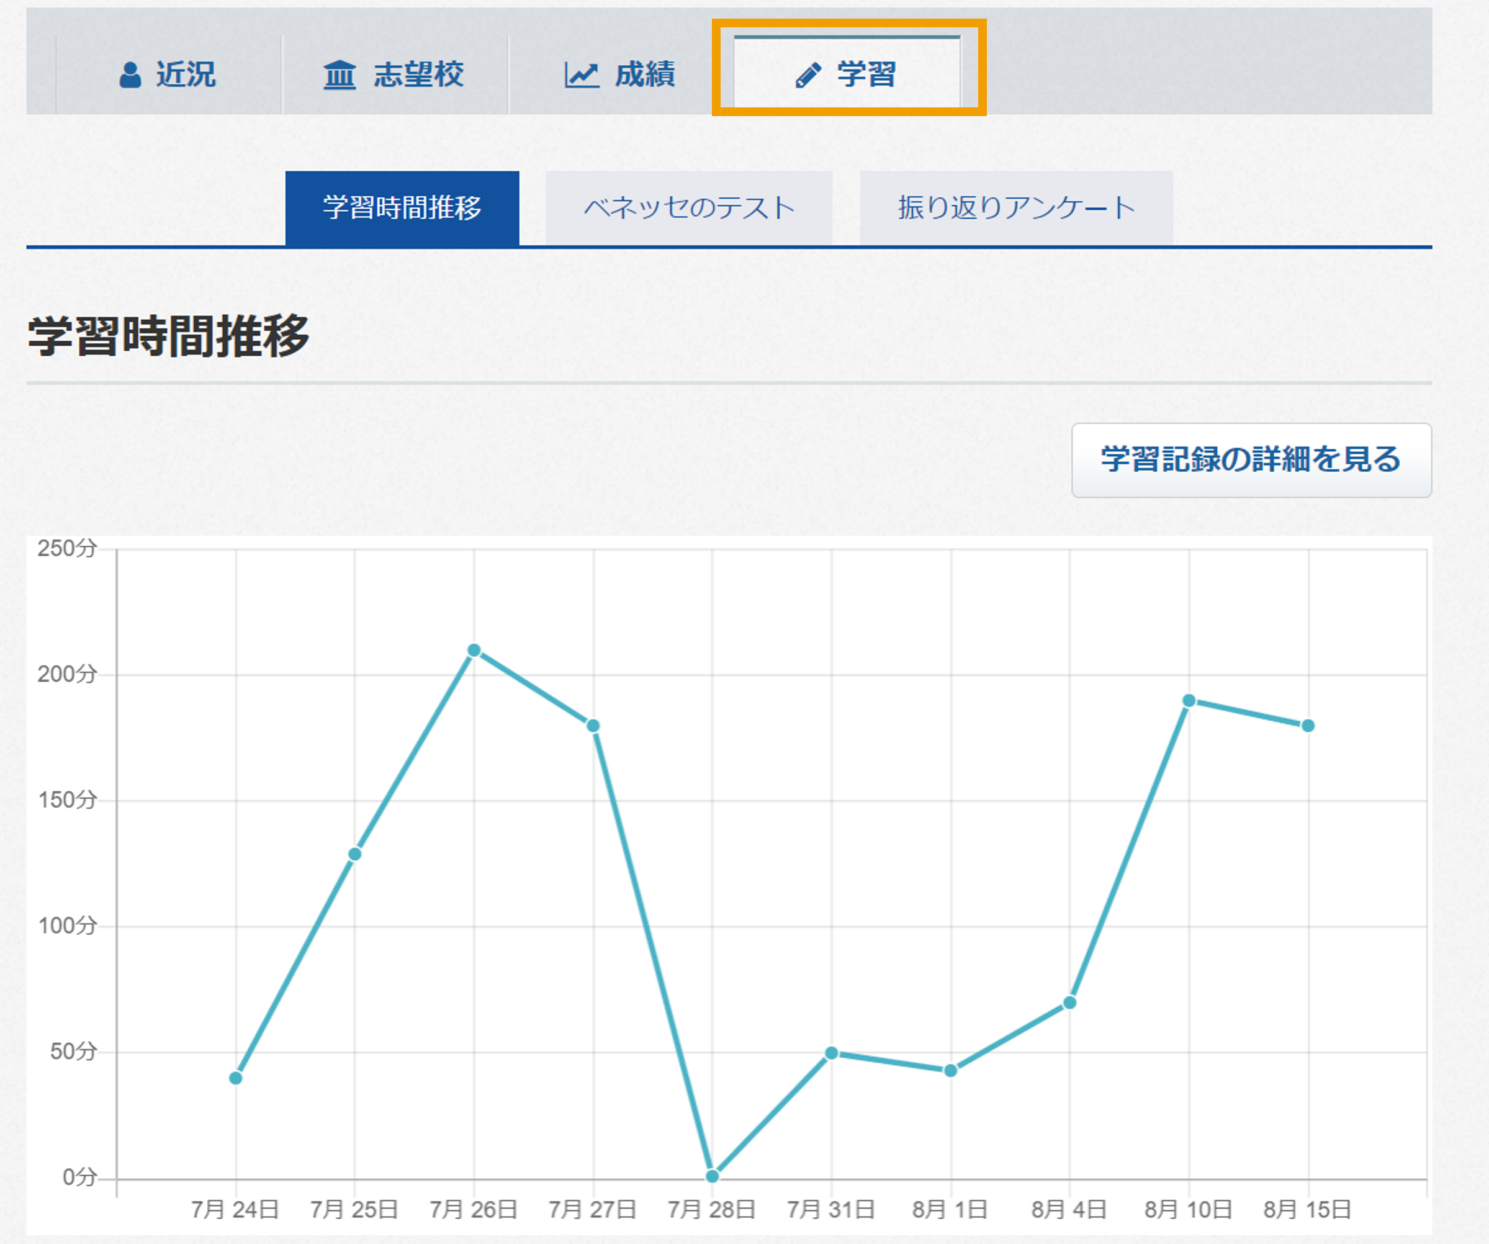The width and height of the screenshot is (1489, 1244).
Task: Select the zero-minute point at 7月 28日
Action: pyautogui.click(x=713, y=1176)
